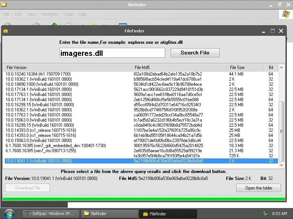The width and height of the screenshot is (293, 219).
Task: Click the Filefinder app taskbar button
Action: 168,214
